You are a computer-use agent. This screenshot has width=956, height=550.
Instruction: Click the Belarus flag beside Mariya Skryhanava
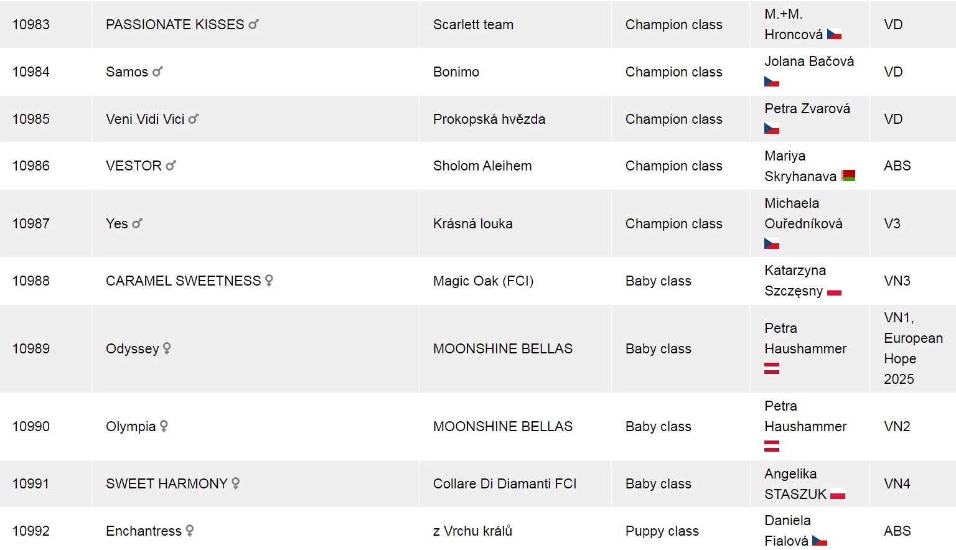[x=848, y=176]
